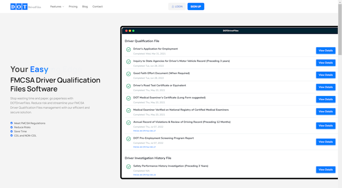Open FMCSA 49 CFR Part 391.23 link
342x188 pixels.
[x=145, y=175]
